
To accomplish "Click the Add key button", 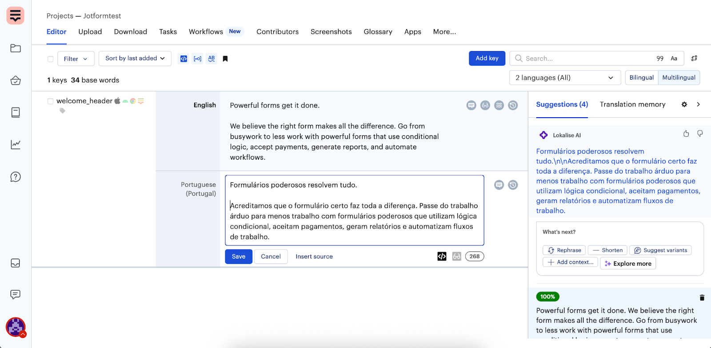I will (487, 59).
